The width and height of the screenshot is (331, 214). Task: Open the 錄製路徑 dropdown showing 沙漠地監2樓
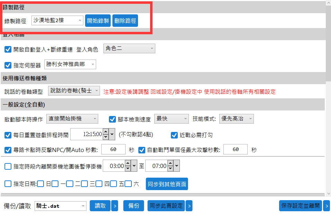(57, 20)
